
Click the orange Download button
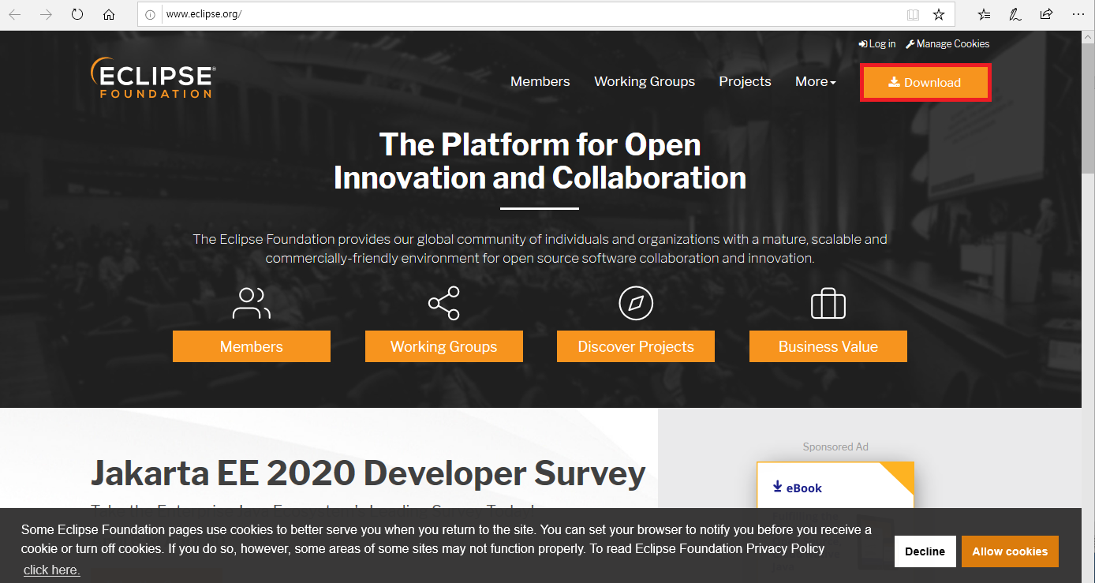pos(925,82)
